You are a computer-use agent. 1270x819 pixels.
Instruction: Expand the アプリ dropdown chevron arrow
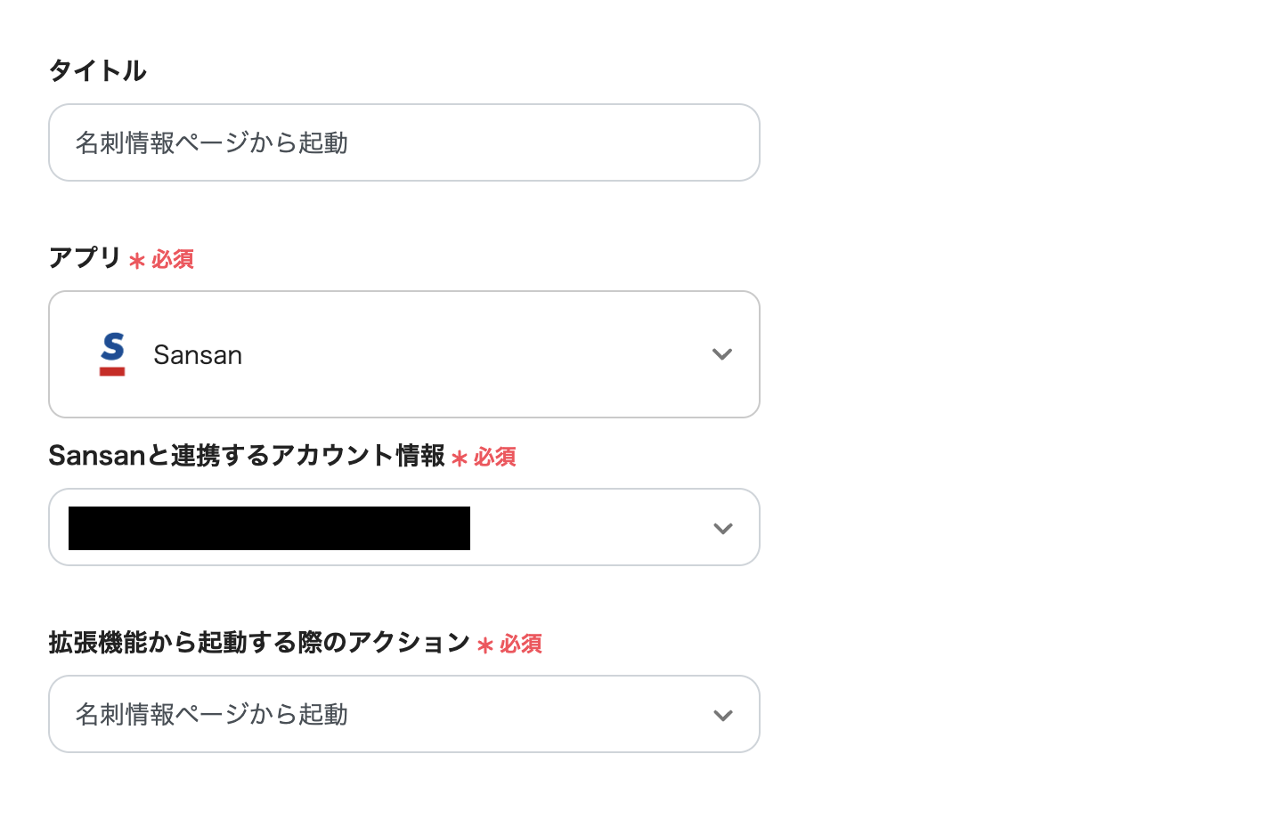(722, 354)
